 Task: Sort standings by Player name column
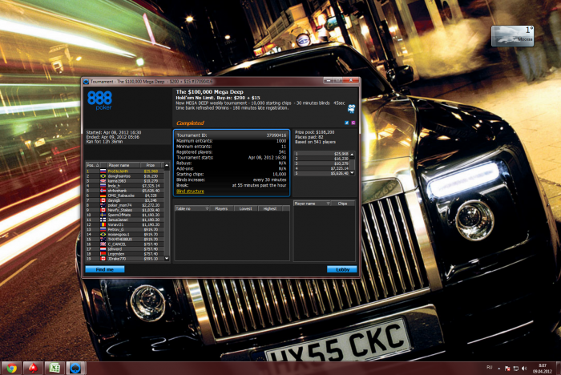point(119,165)
